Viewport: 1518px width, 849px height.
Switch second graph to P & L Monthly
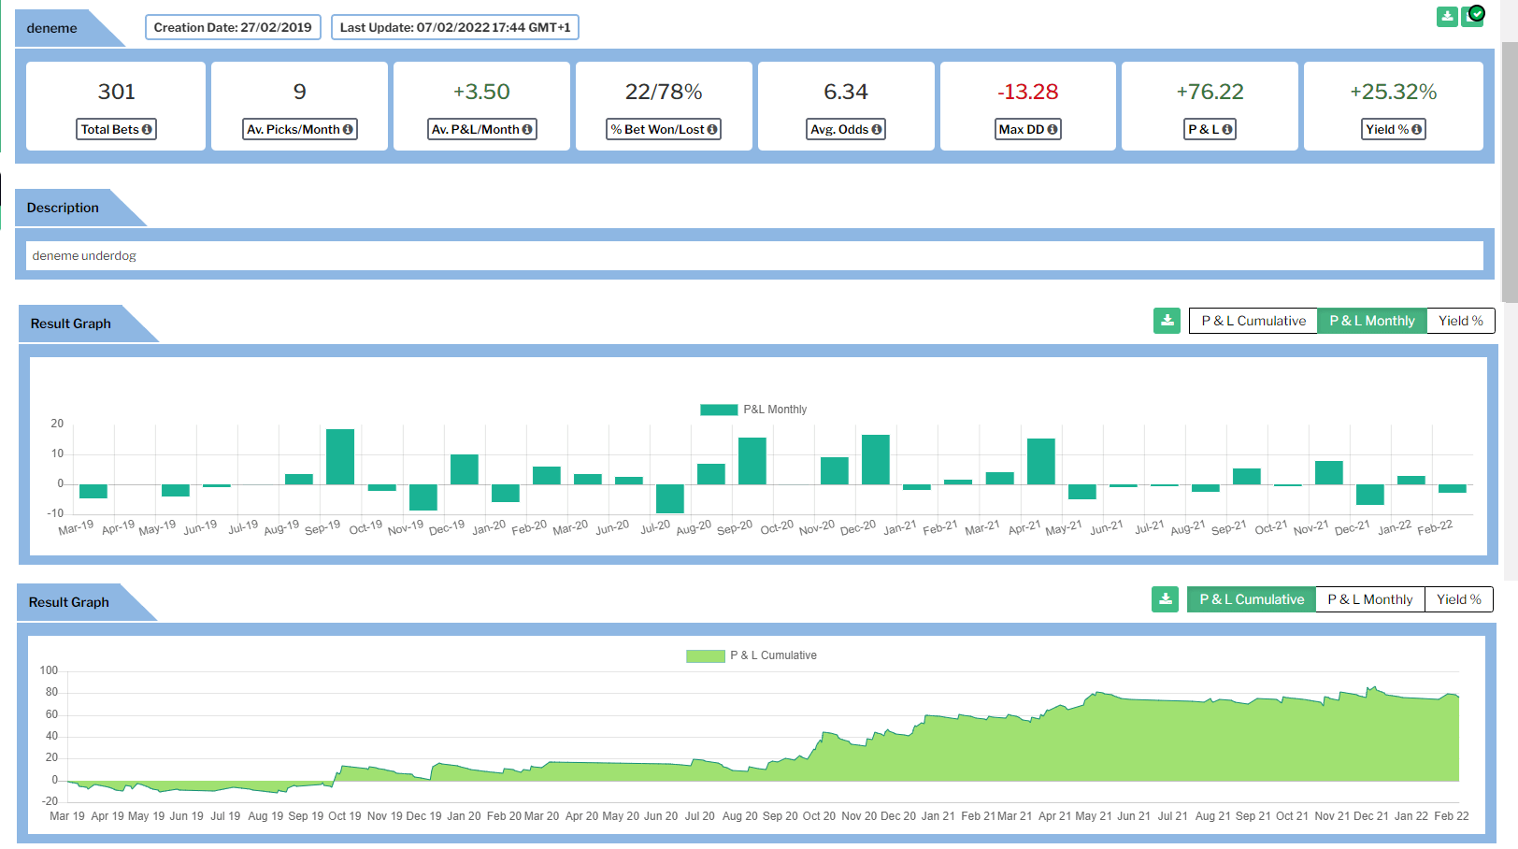[1369, 599]
